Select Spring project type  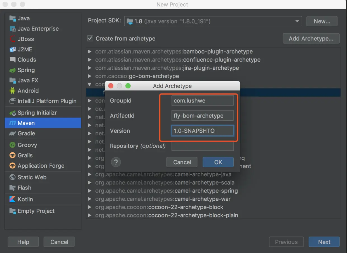[x=43, y=70]
